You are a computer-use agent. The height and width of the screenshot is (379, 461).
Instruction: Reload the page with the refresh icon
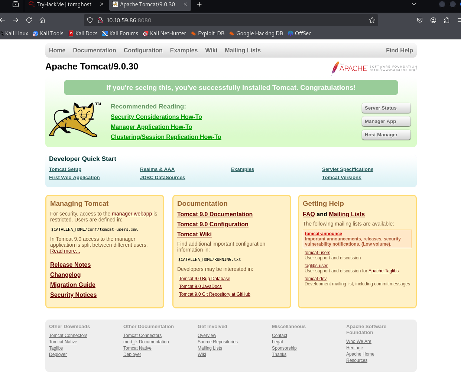pyautogui.click(x=29, y=20)
